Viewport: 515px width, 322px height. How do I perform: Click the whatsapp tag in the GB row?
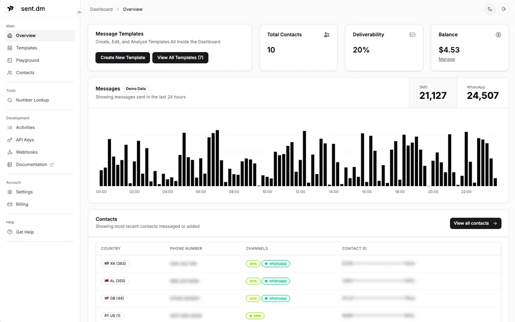[276, 298]
